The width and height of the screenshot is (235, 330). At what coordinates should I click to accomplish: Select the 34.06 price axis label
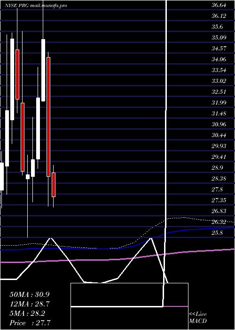[219, 59]
